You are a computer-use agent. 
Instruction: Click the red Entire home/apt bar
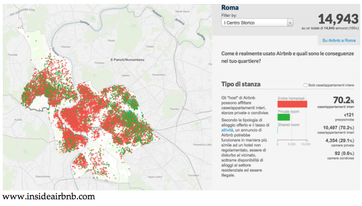point(292,104)
